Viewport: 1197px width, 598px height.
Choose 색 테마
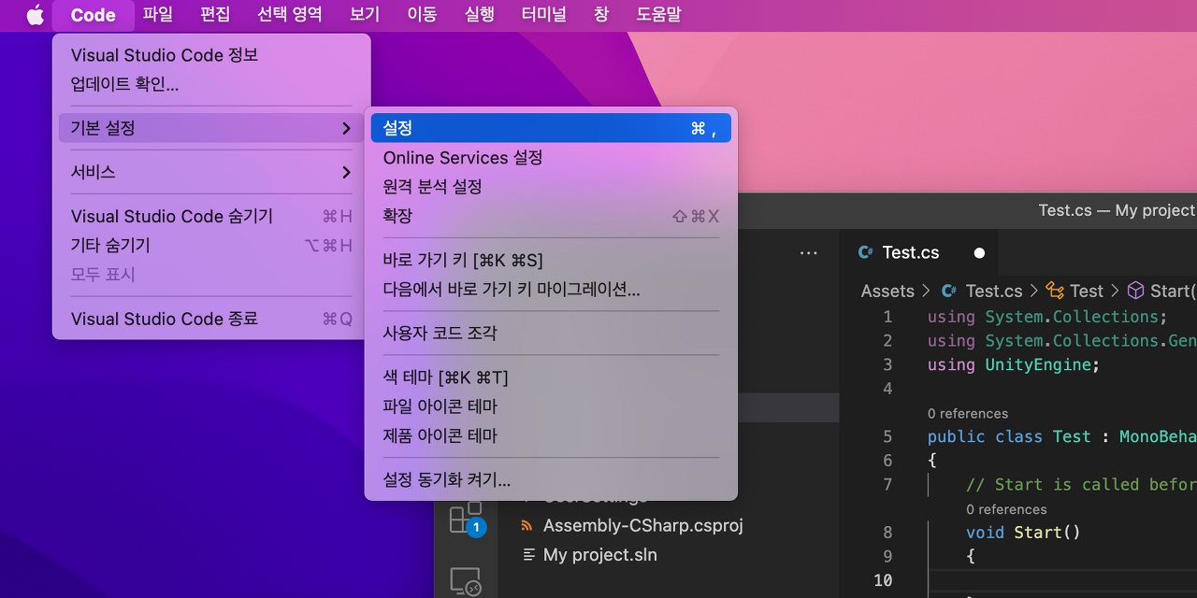pyautogui.click(x=551, y=377)
